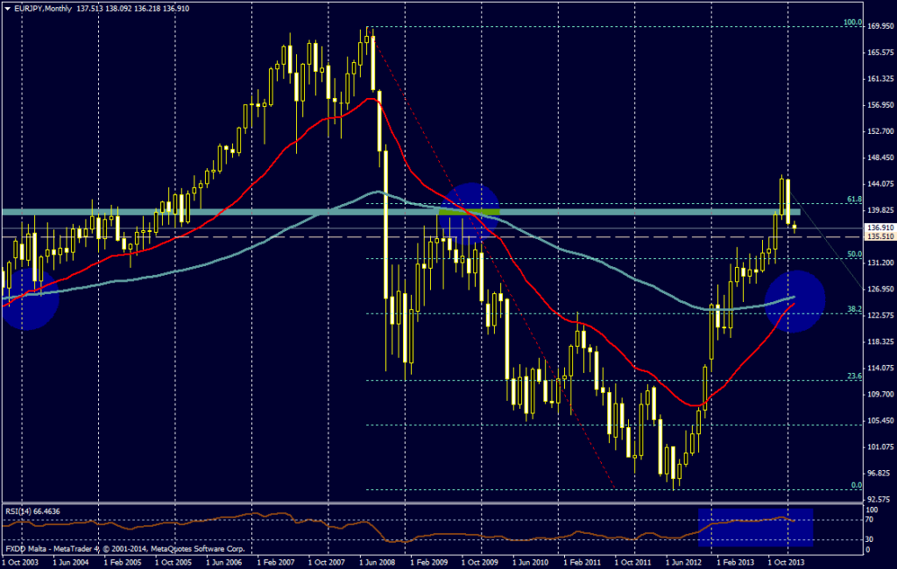The height and width of the screenshot is (569, 897).
Task: Click the 0.0 Fibonacci level label
Action: [x=857, y=485]
